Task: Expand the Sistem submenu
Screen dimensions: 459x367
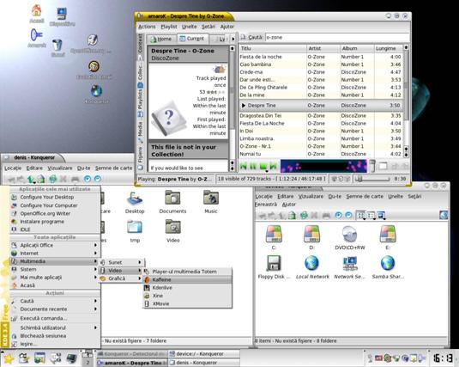Action: [55, 269]
